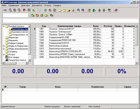Click the red arrow document toolbar icon
Viewport: 140px width, 109px height.
click(x=50, y=10)
